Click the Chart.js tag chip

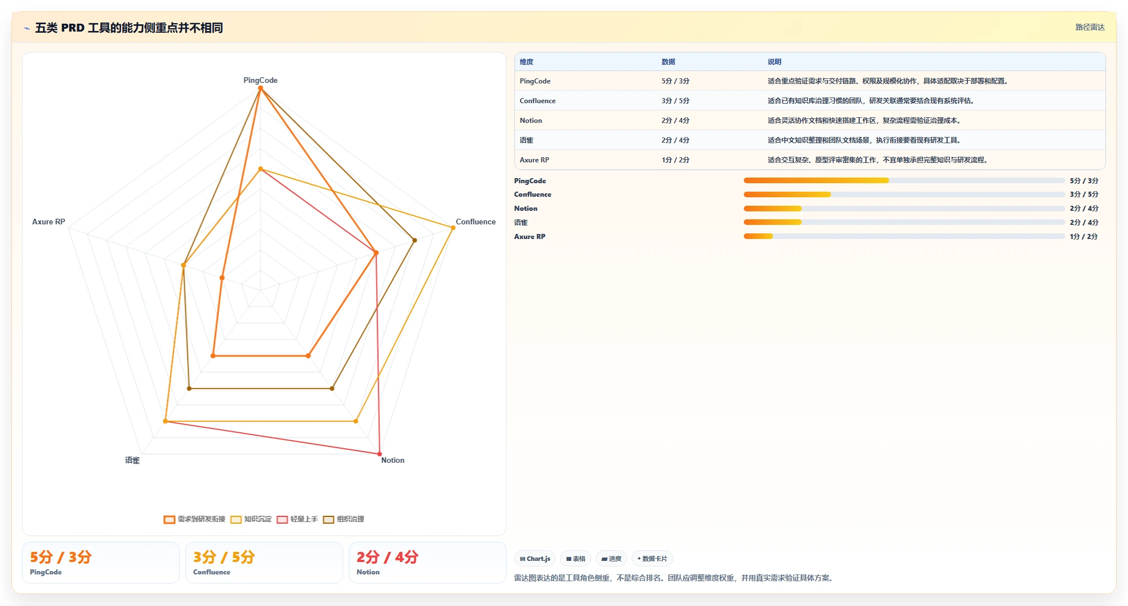(x=535, y=559)
